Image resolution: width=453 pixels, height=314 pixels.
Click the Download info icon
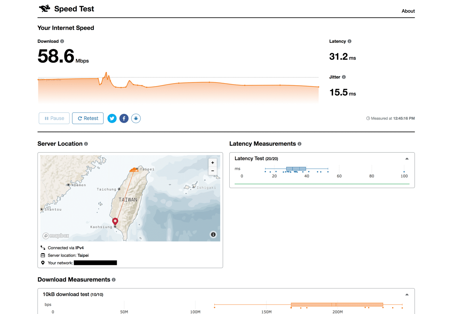coord(62,41)
